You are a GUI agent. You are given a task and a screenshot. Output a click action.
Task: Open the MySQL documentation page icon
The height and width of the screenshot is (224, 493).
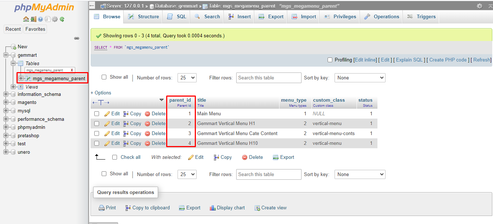(47, 19)
